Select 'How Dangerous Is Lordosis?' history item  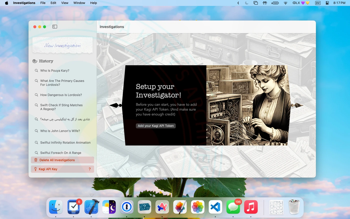coord(61,95)
